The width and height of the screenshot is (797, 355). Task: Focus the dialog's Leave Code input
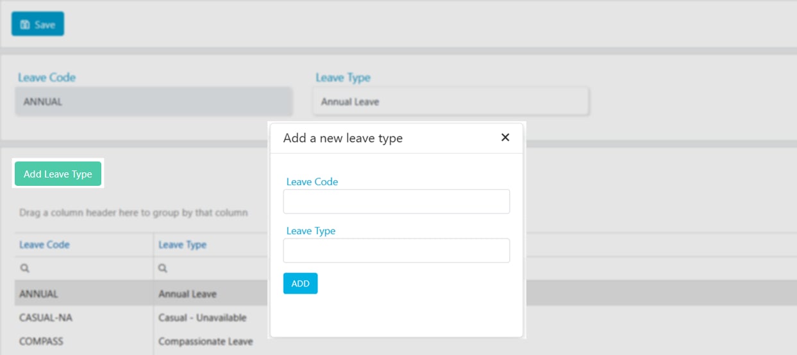pyautogui.click(x=396, y=201)
